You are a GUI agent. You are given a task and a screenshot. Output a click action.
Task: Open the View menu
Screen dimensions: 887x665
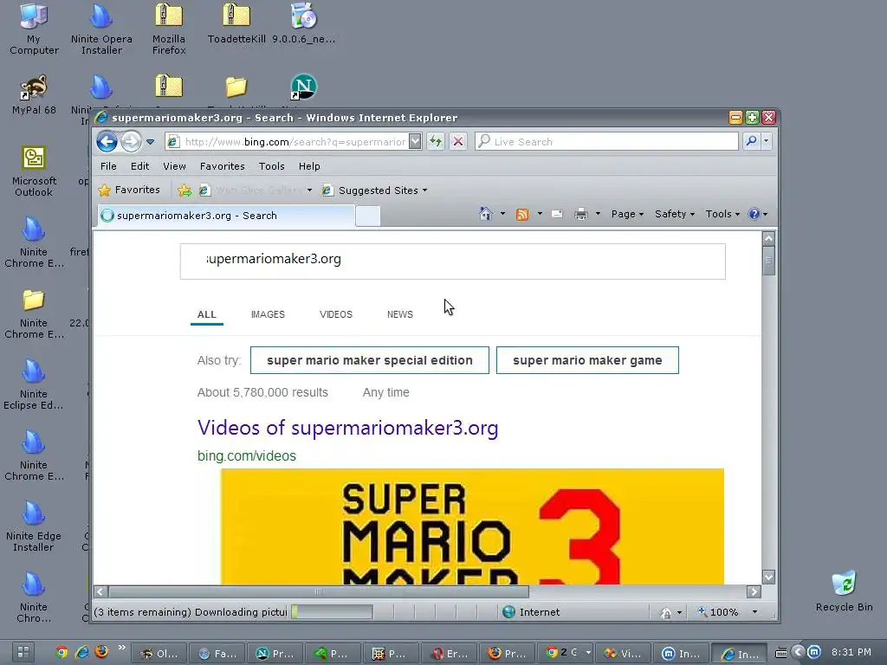coord(174,166)
